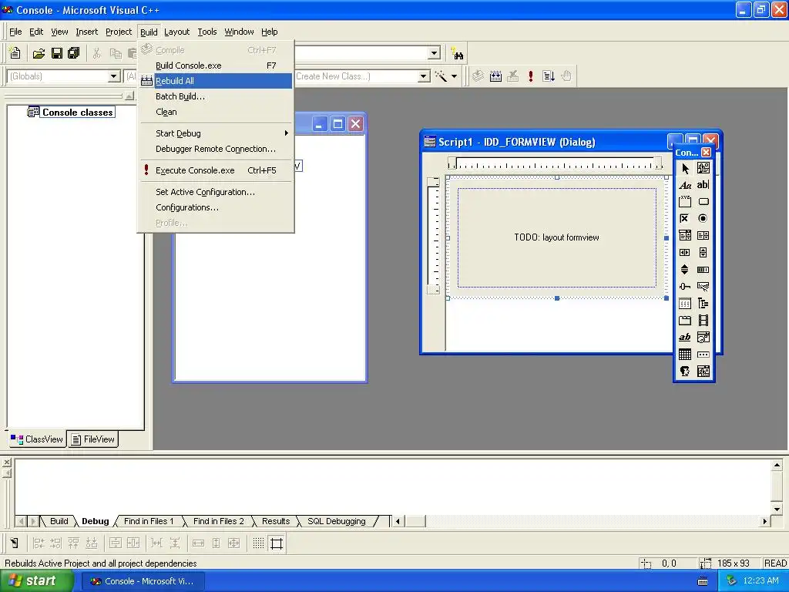Click the Execute Program red exclamation toolbar icon

pyautogui.click(x=530, y=76)
